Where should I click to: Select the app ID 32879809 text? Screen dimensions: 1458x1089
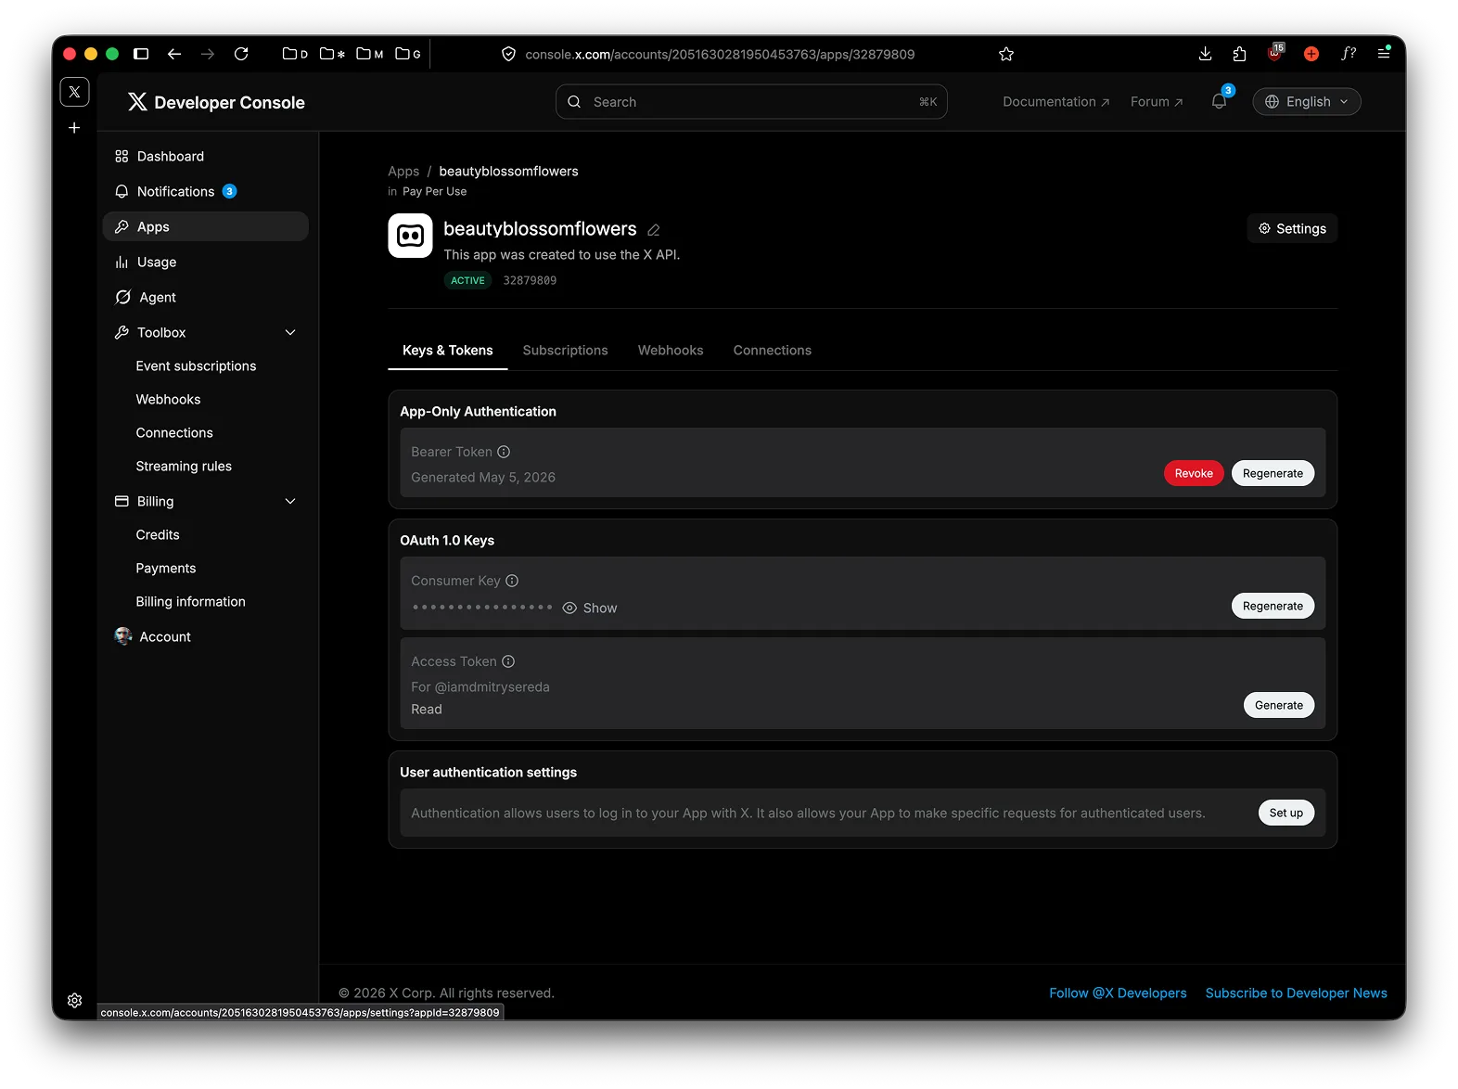pos(530,280)
